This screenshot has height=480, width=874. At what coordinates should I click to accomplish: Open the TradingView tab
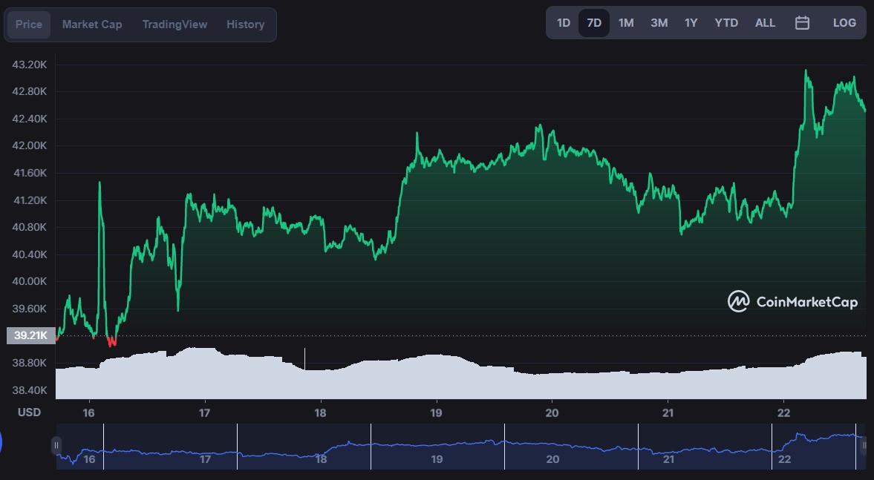click(x=175, y=24)
